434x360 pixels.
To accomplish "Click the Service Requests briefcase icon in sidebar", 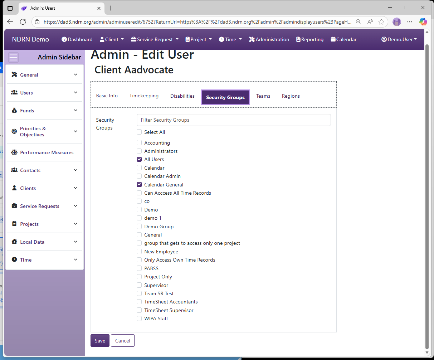I will [x=14, y=206].
